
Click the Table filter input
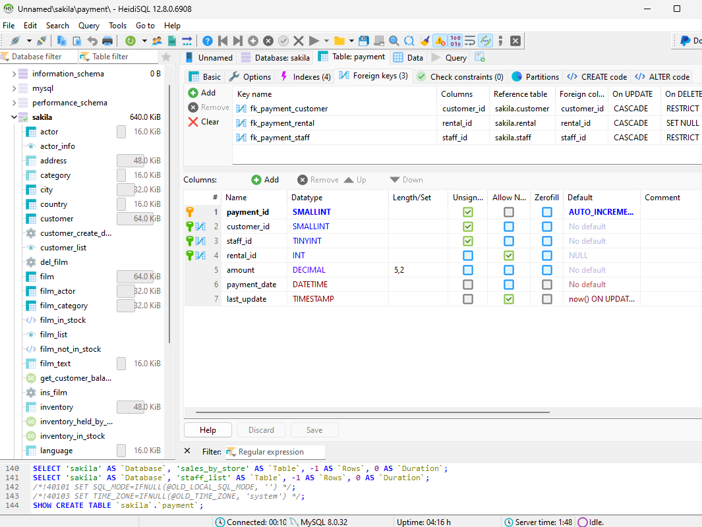tap(118, 57)
